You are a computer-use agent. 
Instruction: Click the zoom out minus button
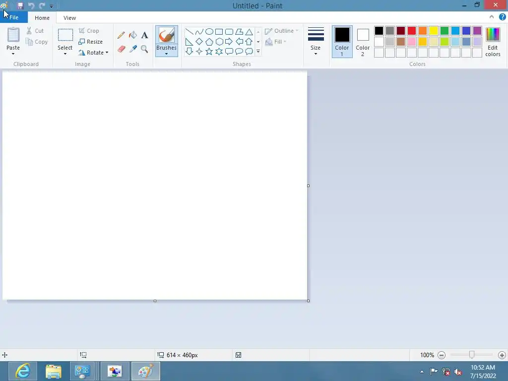click(441, 355)
